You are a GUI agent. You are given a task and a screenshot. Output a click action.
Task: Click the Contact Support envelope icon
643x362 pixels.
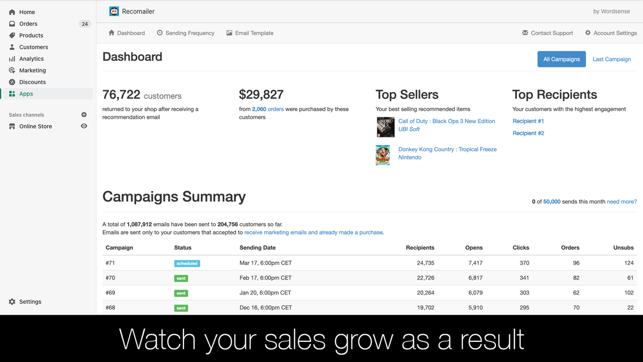click(x=525, y=33)
